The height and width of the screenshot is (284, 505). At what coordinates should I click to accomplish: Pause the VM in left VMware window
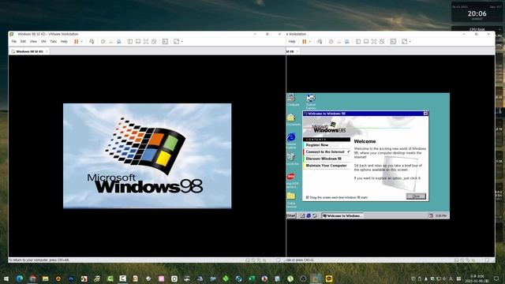click(77, 42)
